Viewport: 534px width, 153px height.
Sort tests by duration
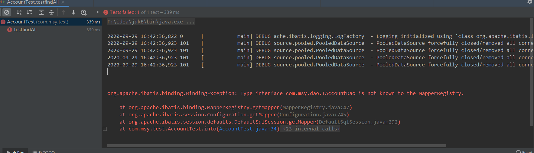(x=29, y=12)
